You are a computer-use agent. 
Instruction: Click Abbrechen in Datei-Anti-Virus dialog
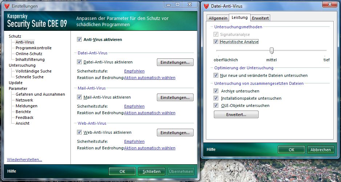[x=321, y=150]
